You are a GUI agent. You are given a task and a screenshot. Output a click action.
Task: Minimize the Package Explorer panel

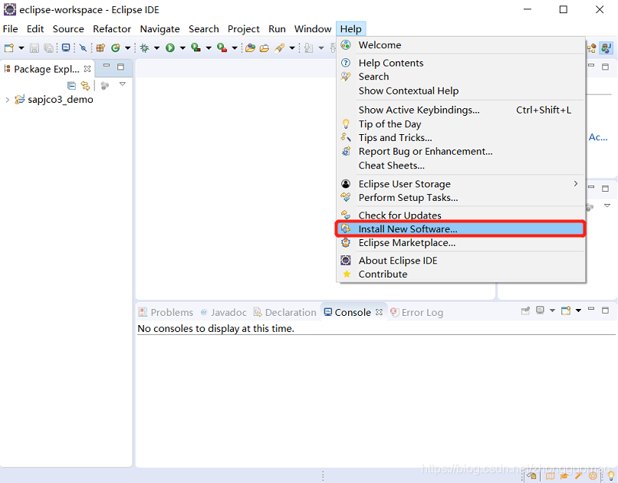(107, 66)
